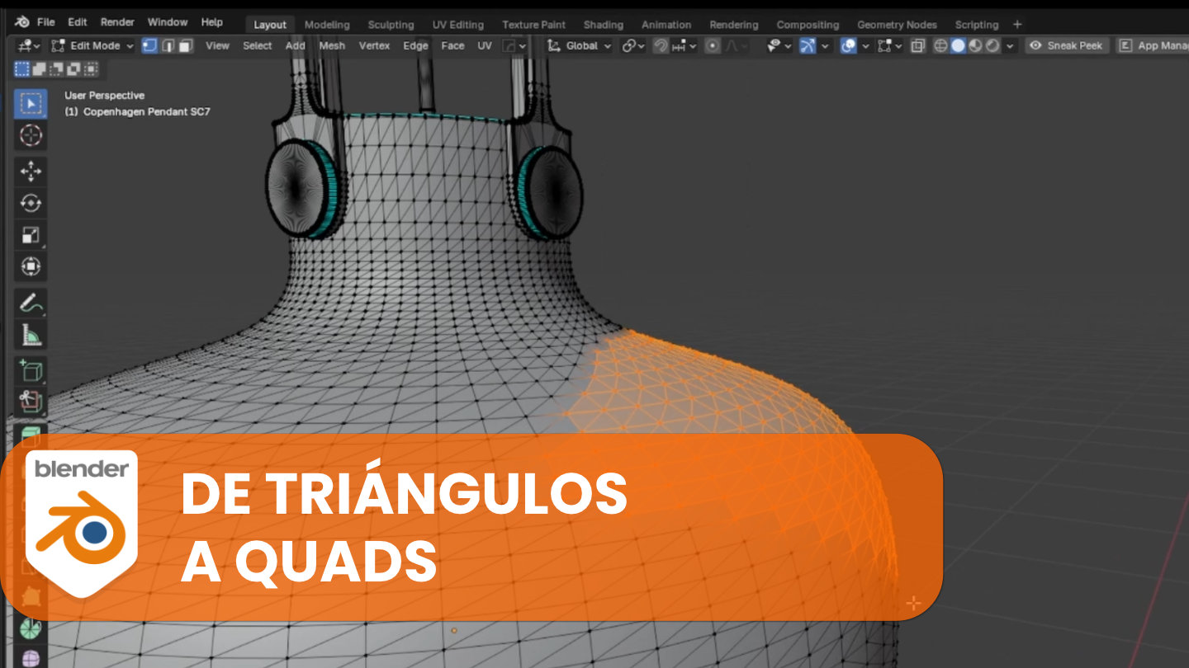The image size is (1189, 668).
Task: Toggle proportional editing
Action: pyautogui.click(x=713, y=46)
